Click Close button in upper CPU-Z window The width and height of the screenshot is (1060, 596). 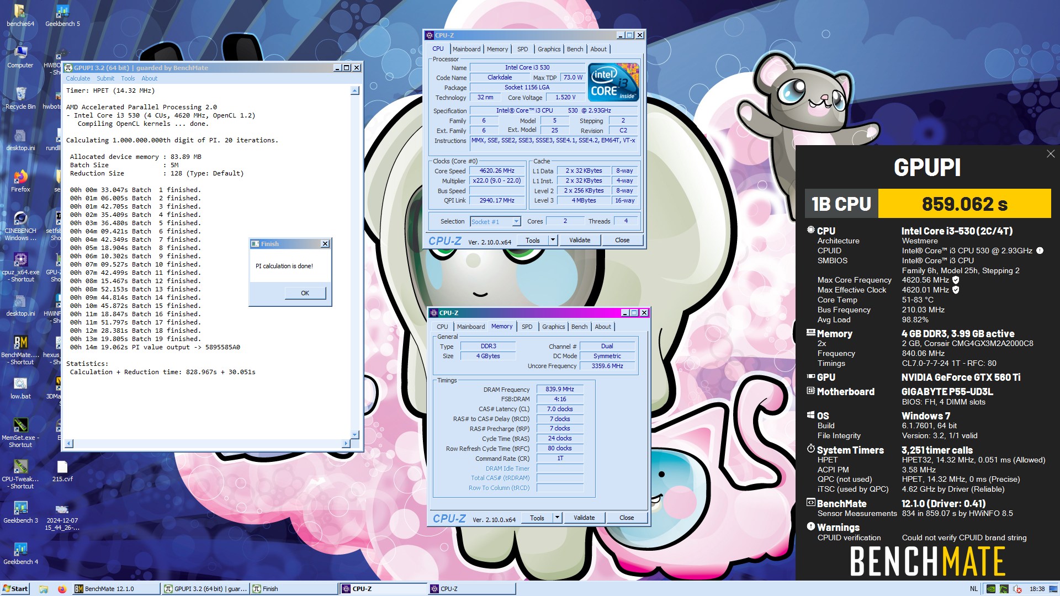[x=622, y=240]
